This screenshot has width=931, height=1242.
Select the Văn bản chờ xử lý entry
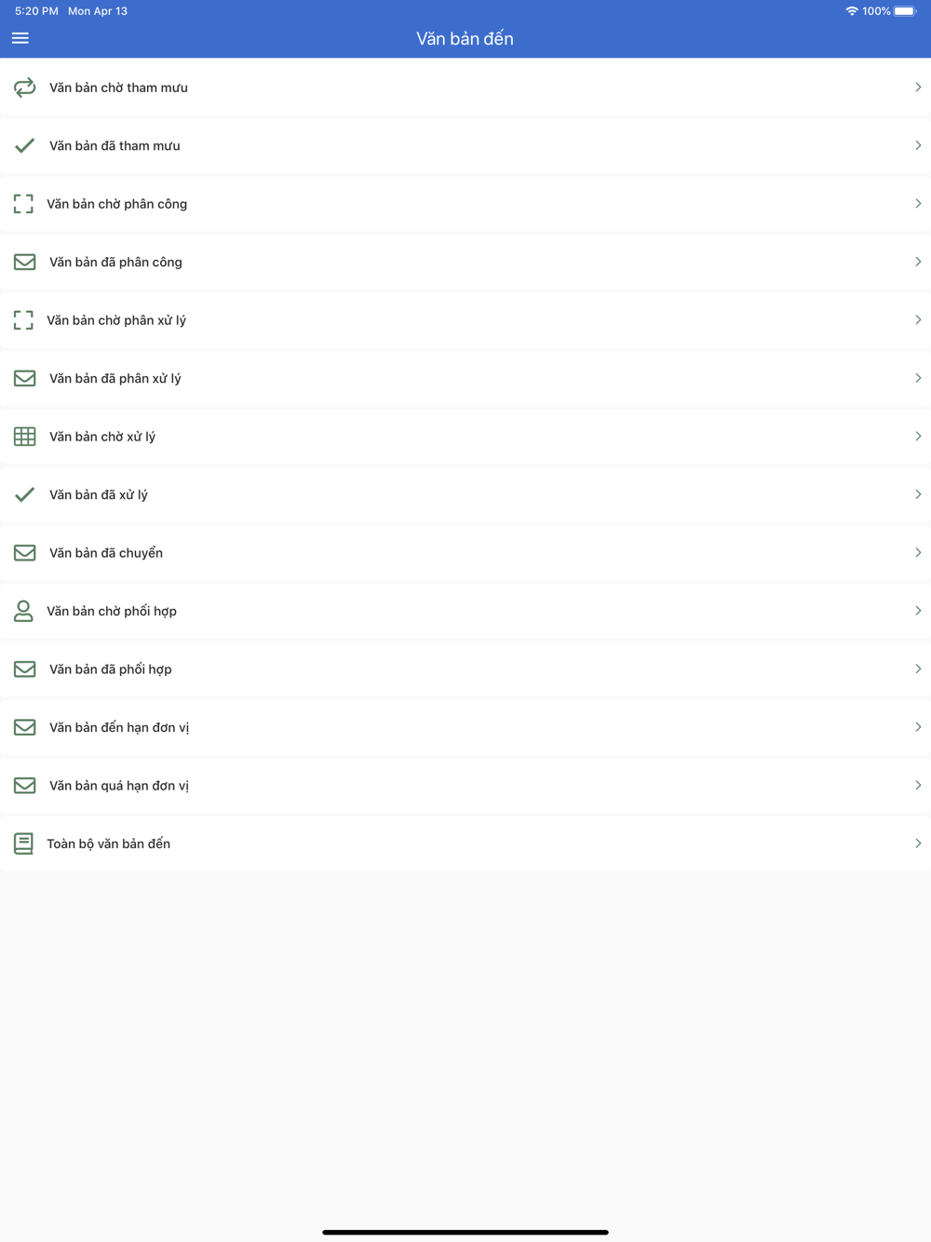465,437
